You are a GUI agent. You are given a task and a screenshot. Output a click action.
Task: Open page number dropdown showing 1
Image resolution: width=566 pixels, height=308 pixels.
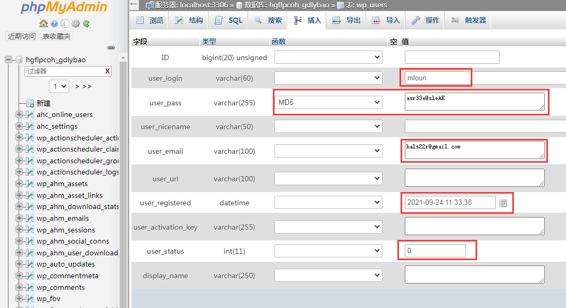59,86
